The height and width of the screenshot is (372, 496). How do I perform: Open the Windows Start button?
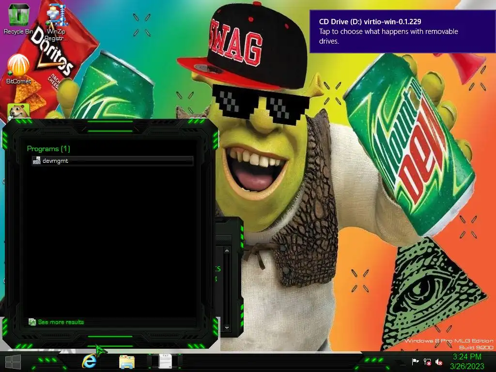tap(13, 362)
